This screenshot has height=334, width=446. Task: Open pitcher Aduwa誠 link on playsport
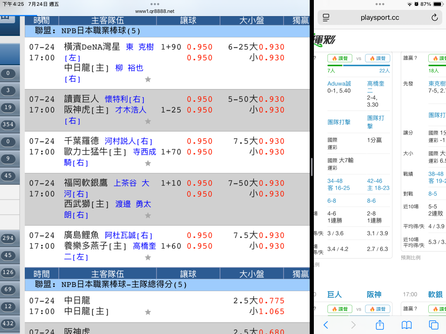(339, 83)
